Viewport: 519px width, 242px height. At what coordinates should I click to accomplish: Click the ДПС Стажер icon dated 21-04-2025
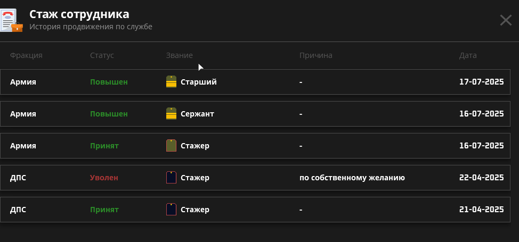tap(171, 210)
